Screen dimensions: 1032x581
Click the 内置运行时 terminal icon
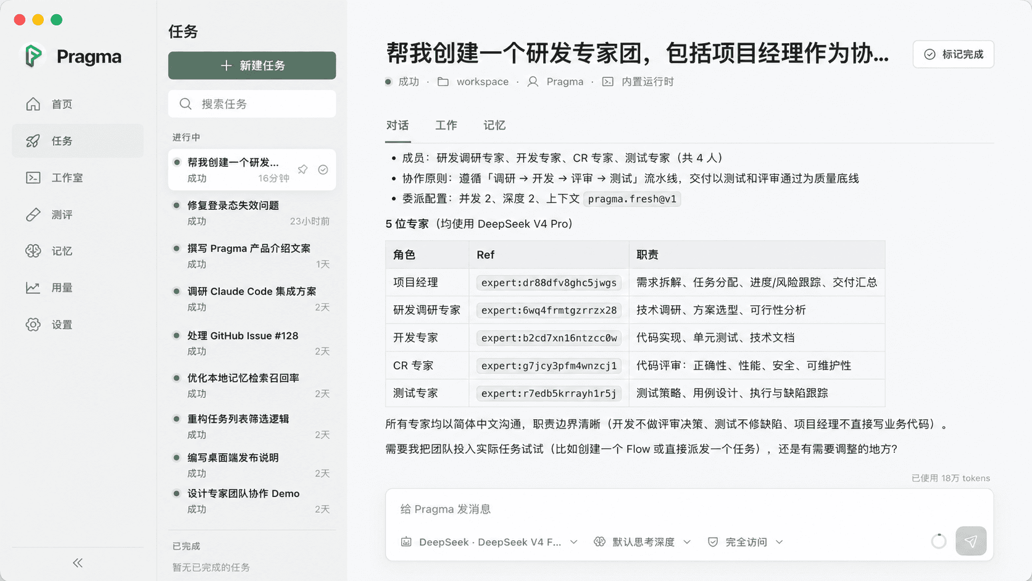pos(608,82)
